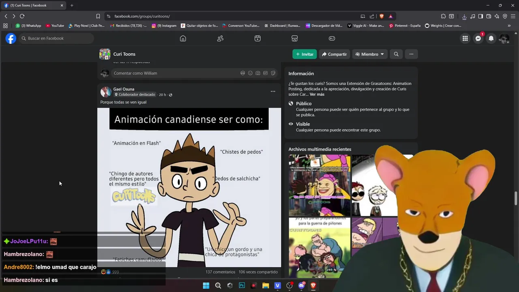Open File Explorer from the taskbar

tap(266, 286)
